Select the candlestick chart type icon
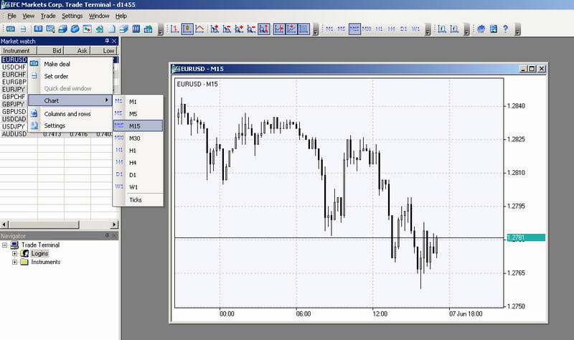 [x=187, y=29]
